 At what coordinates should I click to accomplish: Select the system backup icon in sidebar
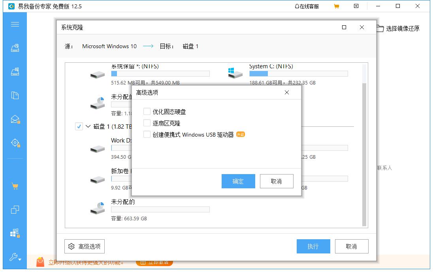click(15, 47)
